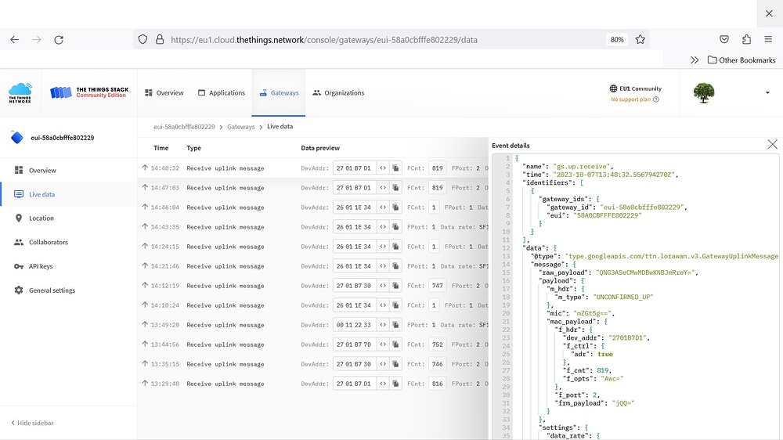Image resolution: width=783 pixels, height=440 pixels.
Task: Toggle hex view for the 13:49:20 DevAddr
Action: coord(383,325)
